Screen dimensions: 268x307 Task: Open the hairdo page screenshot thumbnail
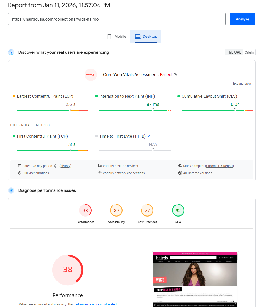[195, 279]
